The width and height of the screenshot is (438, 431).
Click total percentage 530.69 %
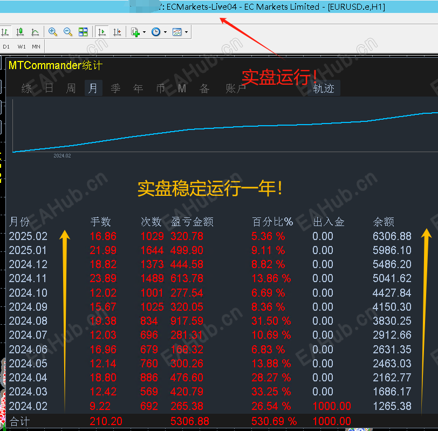(274, 421)
